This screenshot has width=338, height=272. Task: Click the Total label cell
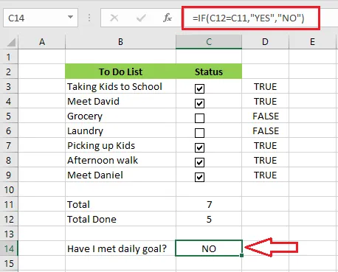[x=120, y=204]
